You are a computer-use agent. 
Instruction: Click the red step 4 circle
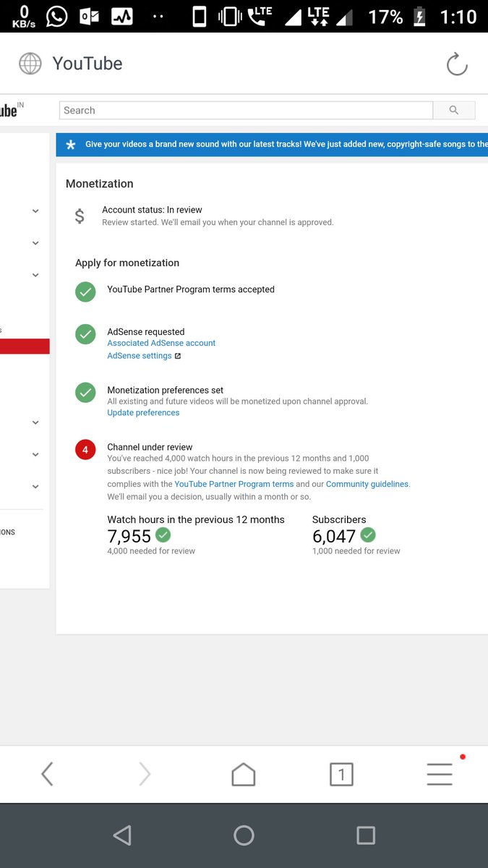[85, 450]
